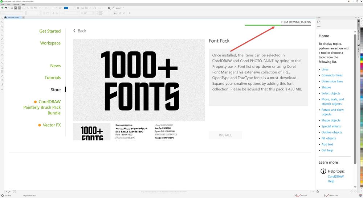This screenshot has height=198, width=363.
Task: Open the Special effects help topic
Action: 331,126
